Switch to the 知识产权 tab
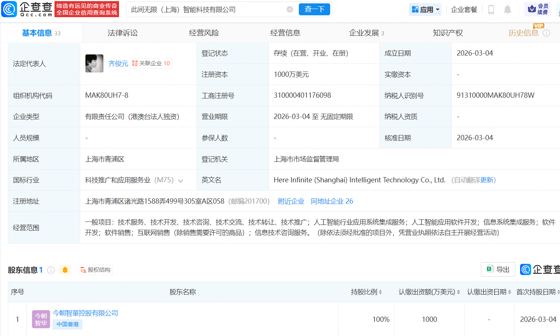This screenshot has height=336, width=560. click(448, 32)
